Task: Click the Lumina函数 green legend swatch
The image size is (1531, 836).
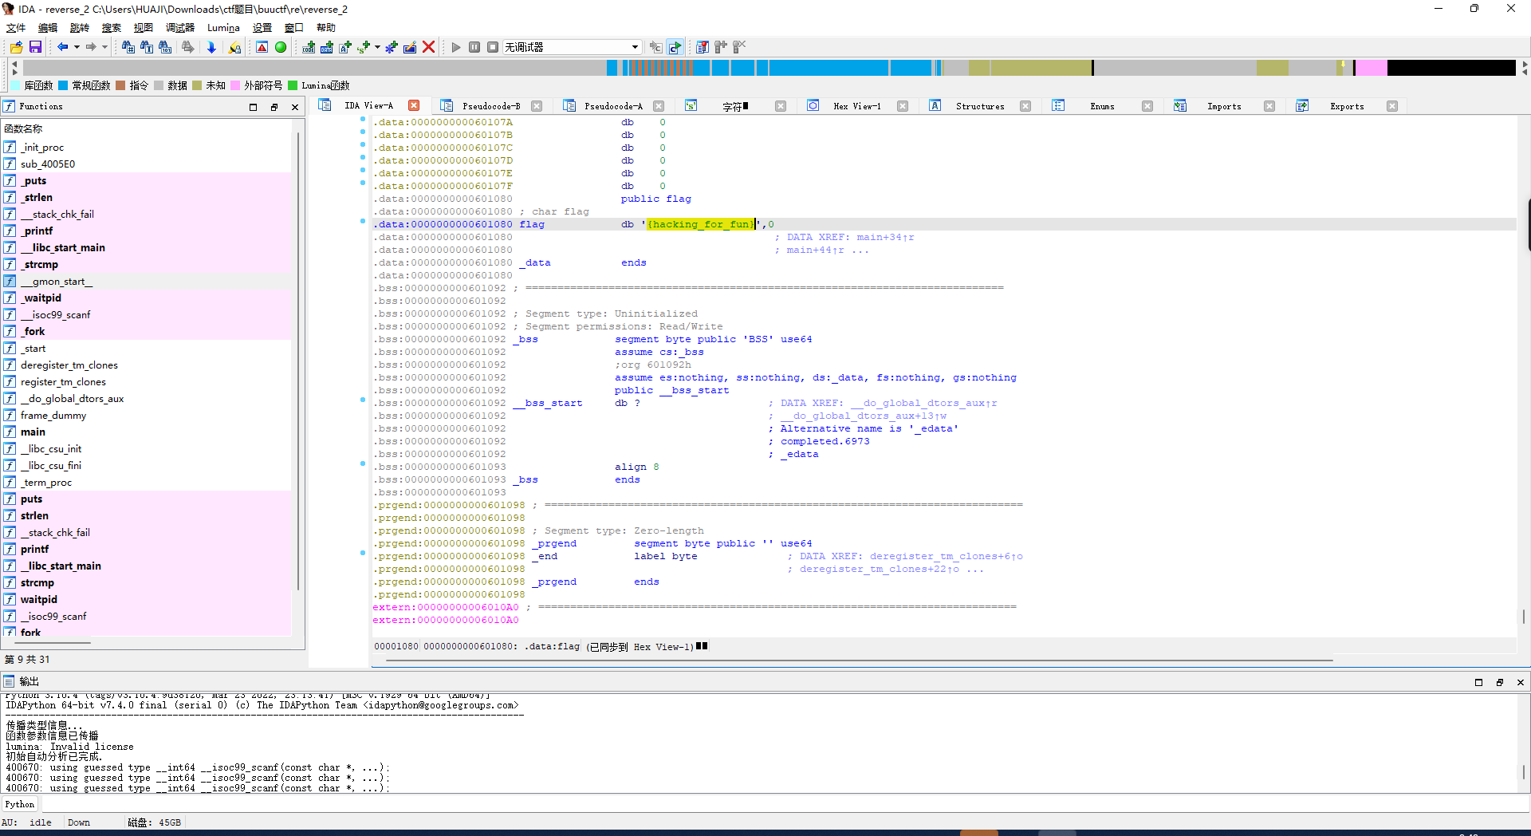Action: pyautogui.click(x=293, y=85)
